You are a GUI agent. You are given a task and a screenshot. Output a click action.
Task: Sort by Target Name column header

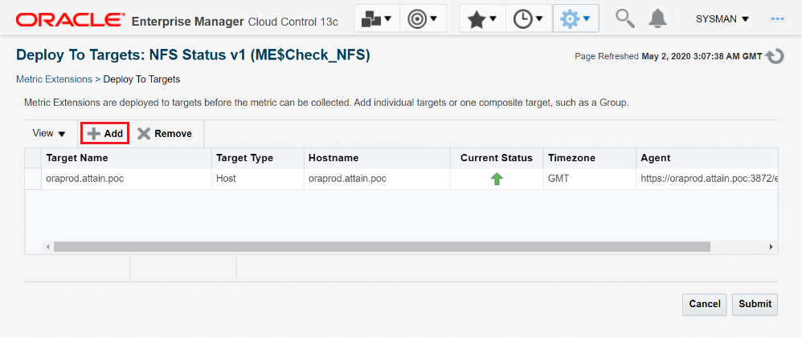pyautogui.click(x=77, y=158)
